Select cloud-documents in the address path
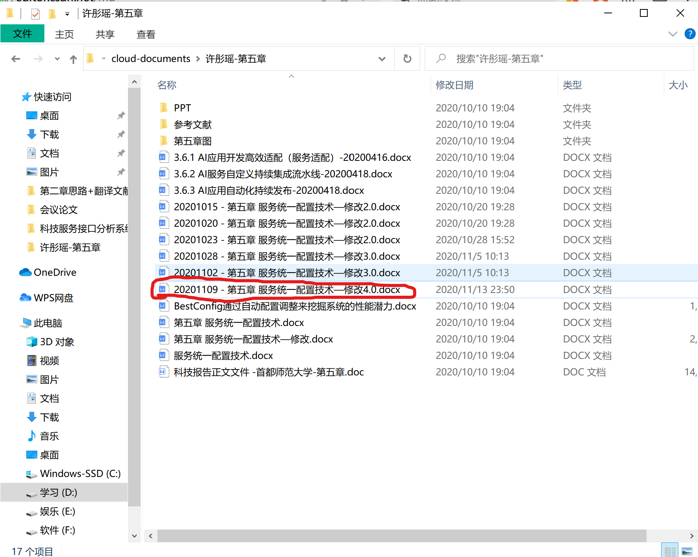The image size is (698, 557). 151,58
